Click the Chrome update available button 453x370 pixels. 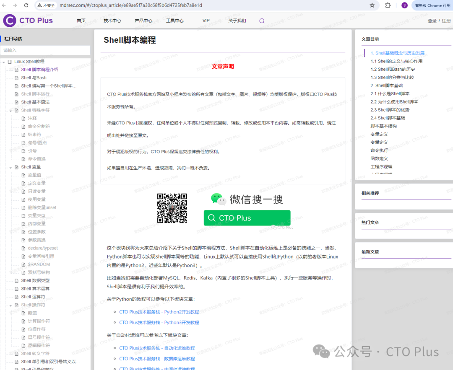click(x=432, y=5)
